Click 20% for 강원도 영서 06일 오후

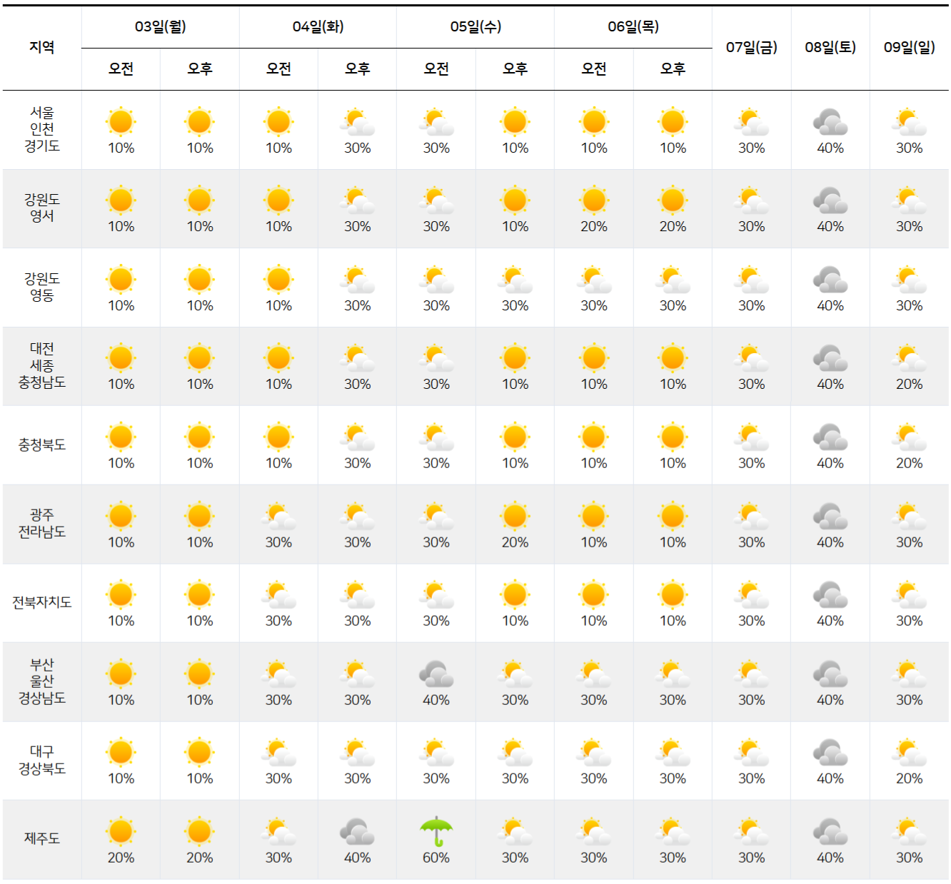[x=673, y=226]
